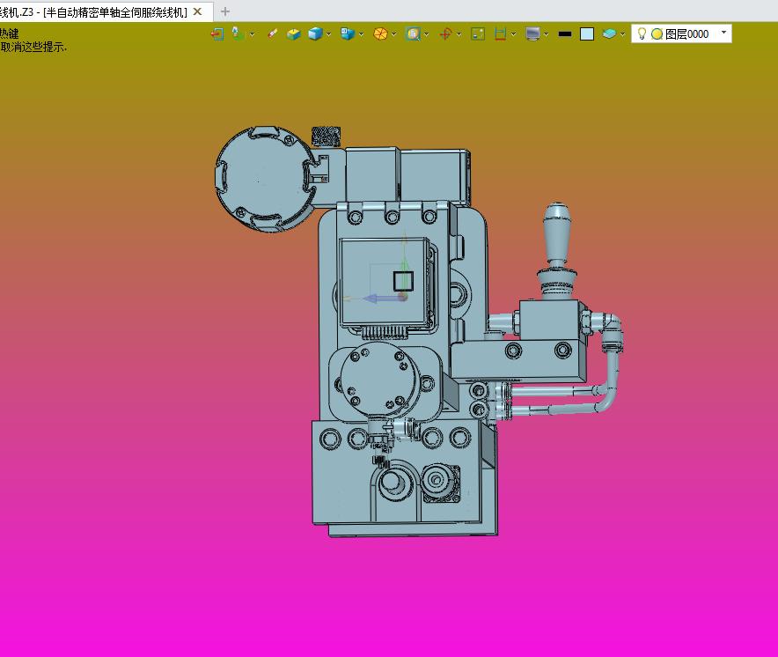Screen dimensions: 778x657
Task: Click the green square frame icon
Action: click(478, 33)
